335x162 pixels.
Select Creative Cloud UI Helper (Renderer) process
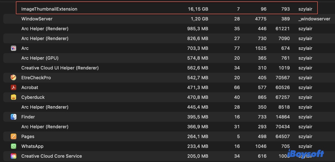[60, 68]
